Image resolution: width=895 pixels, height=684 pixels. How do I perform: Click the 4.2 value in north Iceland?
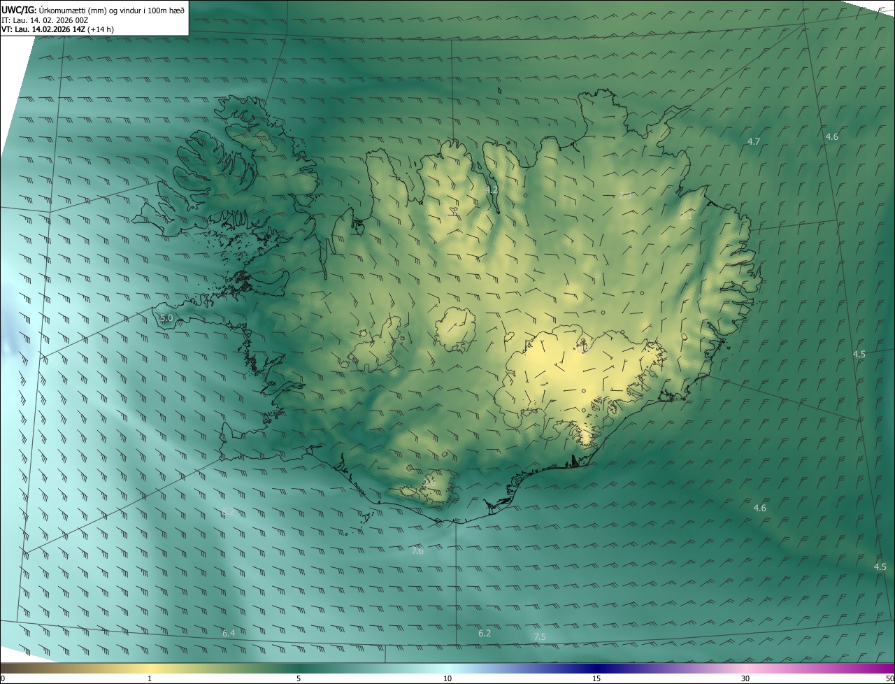click(492, 190)
